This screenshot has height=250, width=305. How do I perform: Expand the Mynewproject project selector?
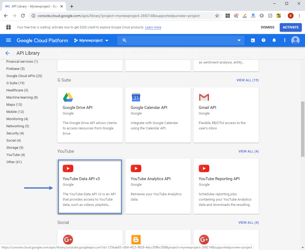point(91,40)
